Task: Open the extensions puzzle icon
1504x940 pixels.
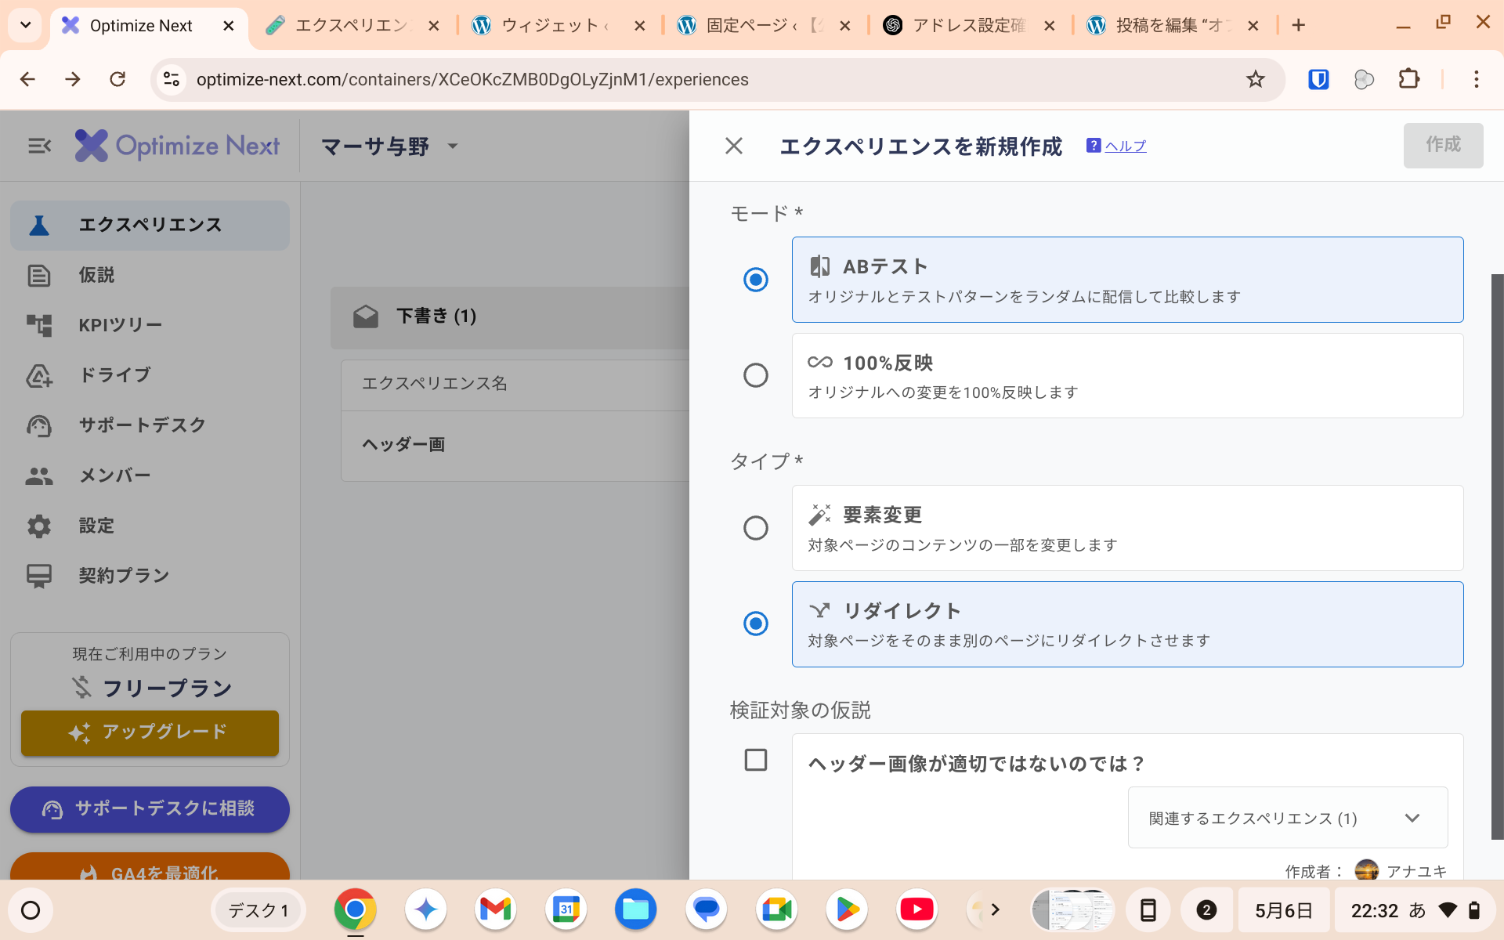Action: coord(1409,79)
